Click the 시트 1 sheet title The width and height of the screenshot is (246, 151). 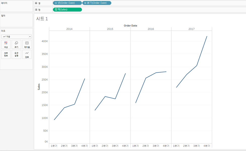pos(42,19)
